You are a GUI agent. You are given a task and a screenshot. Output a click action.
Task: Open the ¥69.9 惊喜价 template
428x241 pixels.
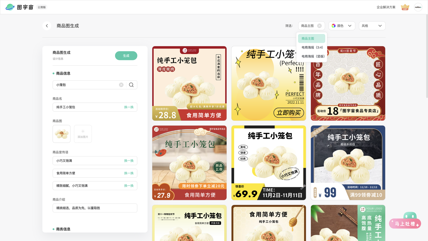269,163
